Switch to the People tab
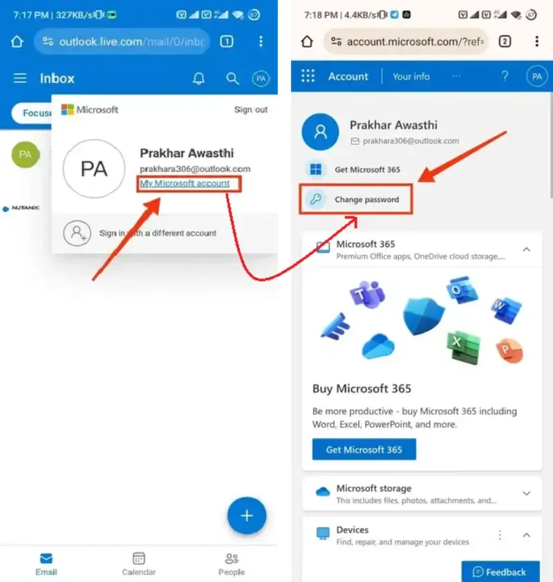Screen dimensions: 553x582 tap(232, 564)
